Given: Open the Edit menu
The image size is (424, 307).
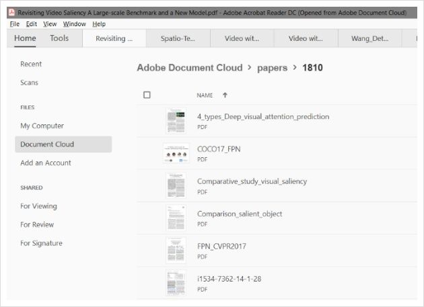Looking at the screenshot, I should 32,24.
